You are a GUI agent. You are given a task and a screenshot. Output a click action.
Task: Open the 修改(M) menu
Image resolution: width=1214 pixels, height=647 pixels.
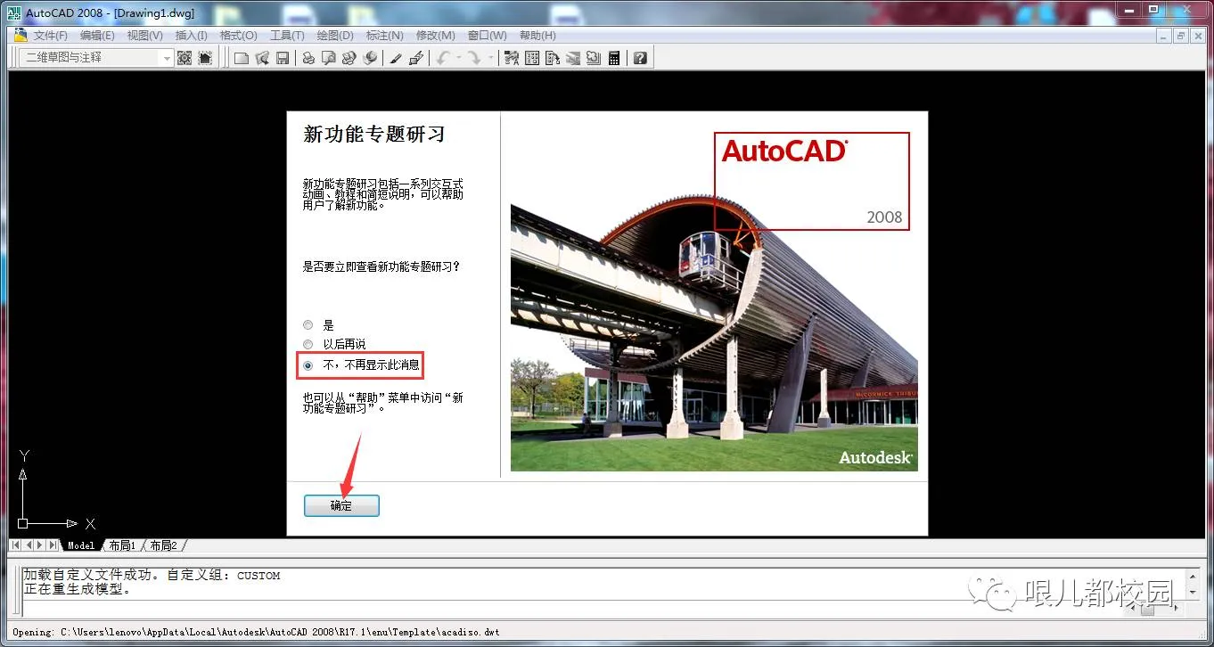pos(435,36)
